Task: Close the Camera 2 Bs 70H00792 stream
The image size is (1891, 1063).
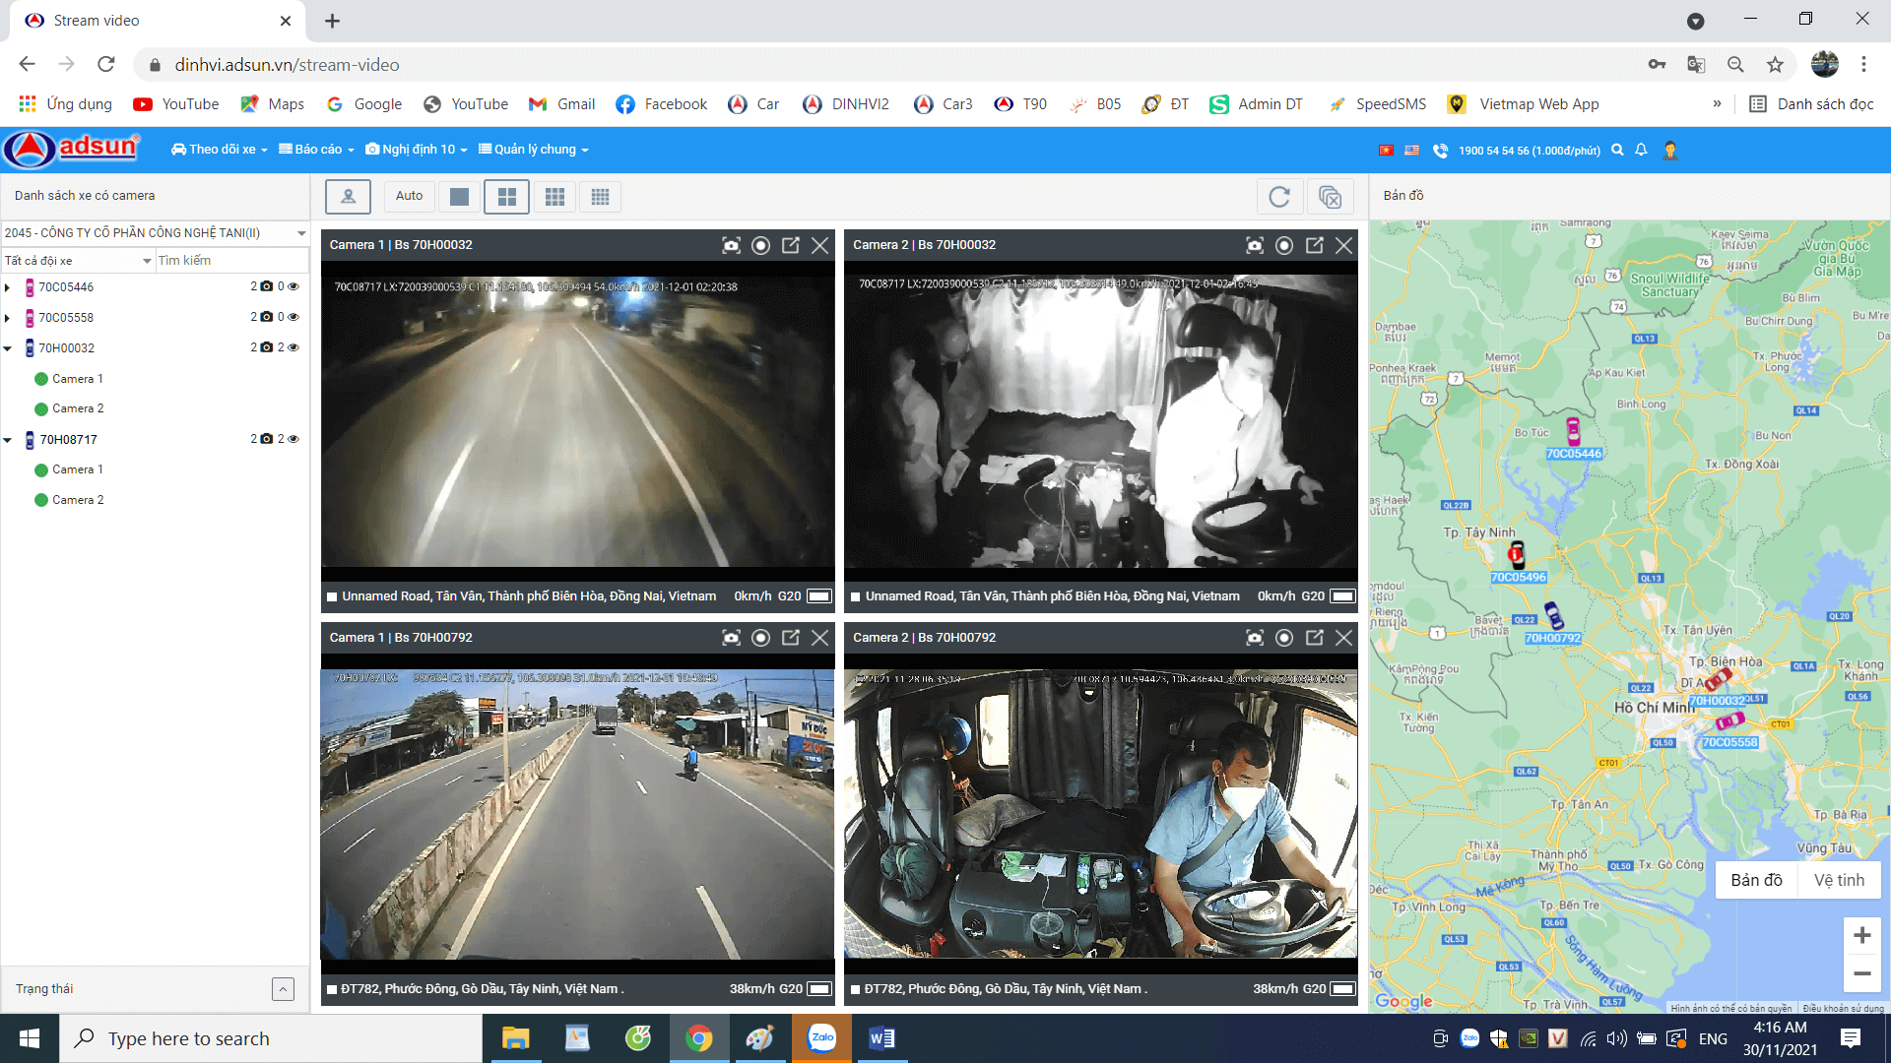Action: [1343, 638]
